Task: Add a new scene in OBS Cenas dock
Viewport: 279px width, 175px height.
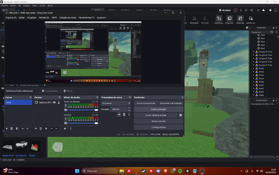Action: point(7,128)
